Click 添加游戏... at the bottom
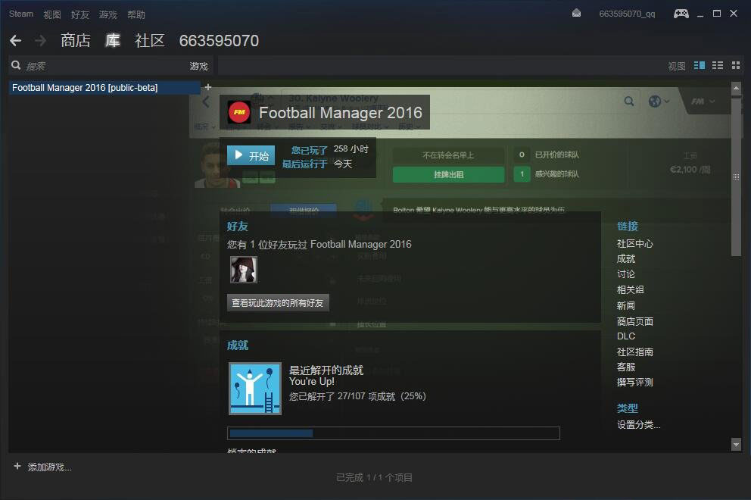Screen dimensions: 751x500 [x=49, y=467]
